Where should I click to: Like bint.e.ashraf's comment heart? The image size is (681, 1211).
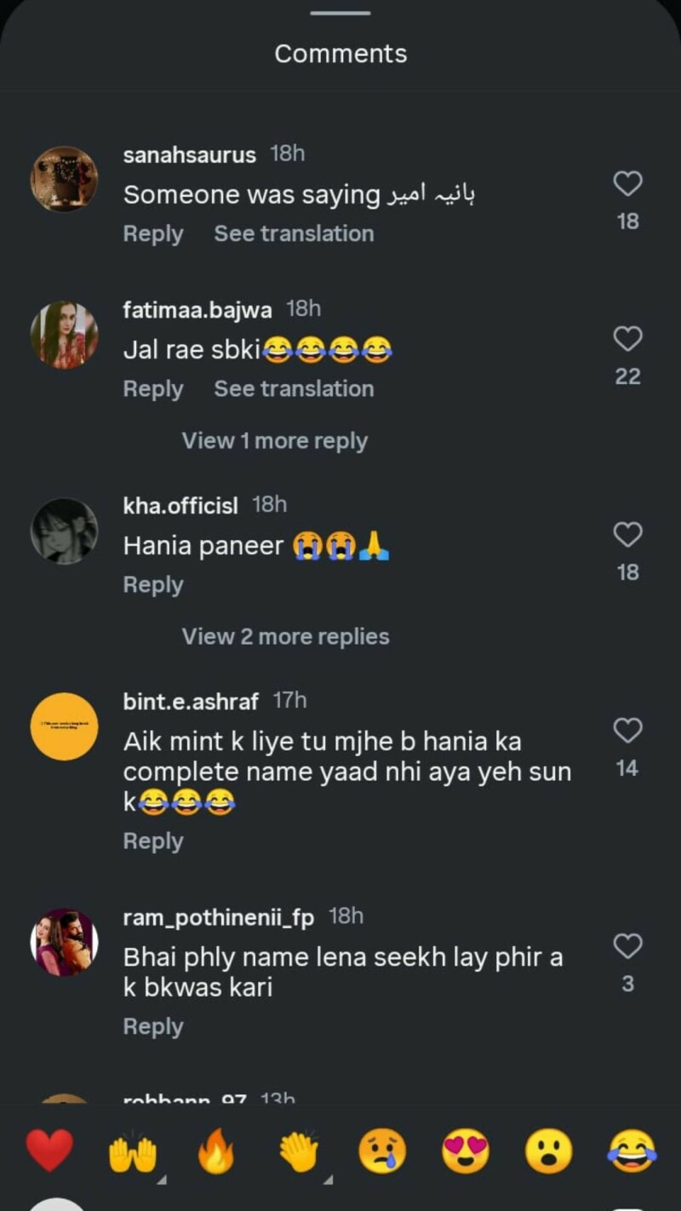pyautogui.click(x=627, y=730)
